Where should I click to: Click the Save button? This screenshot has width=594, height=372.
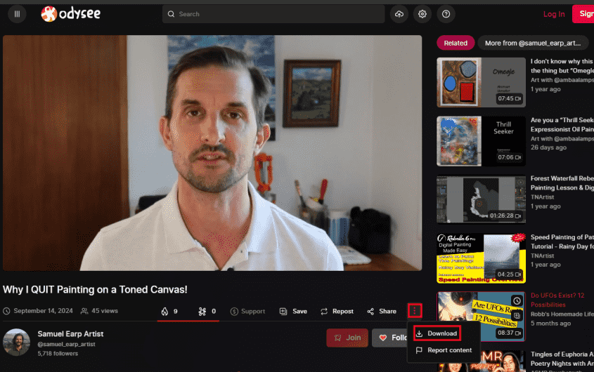point(293,311)
